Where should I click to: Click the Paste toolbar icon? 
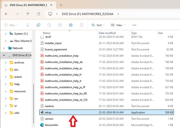click(x=49, y=25)
